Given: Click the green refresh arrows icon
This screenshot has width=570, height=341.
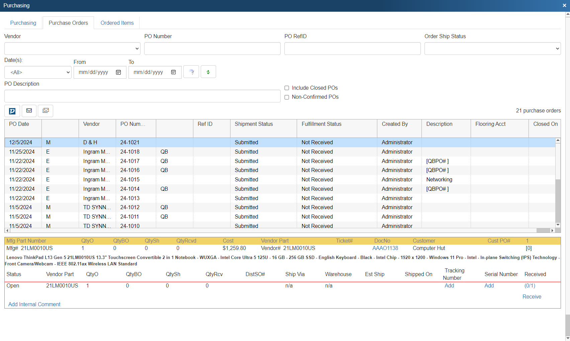Looking at the screenshot, I should [x=208, y=72].
